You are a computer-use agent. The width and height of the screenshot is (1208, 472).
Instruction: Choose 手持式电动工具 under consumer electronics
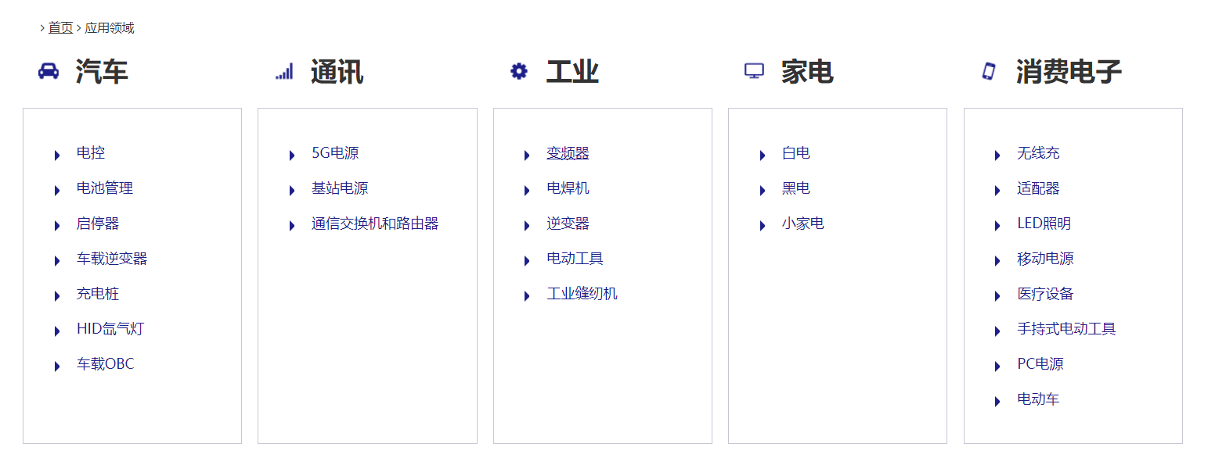pyautogui.click(x=1066, y=329)
